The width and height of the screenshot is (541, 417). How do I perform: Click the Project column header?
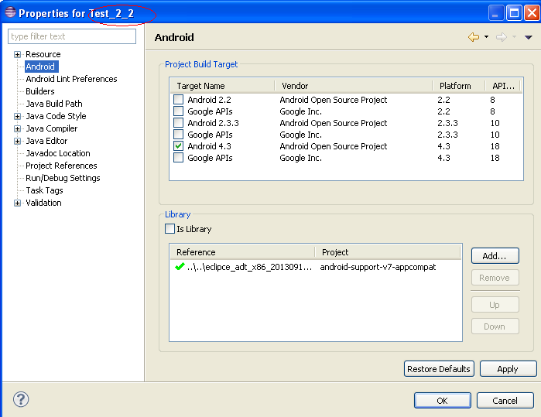(388, 252)
